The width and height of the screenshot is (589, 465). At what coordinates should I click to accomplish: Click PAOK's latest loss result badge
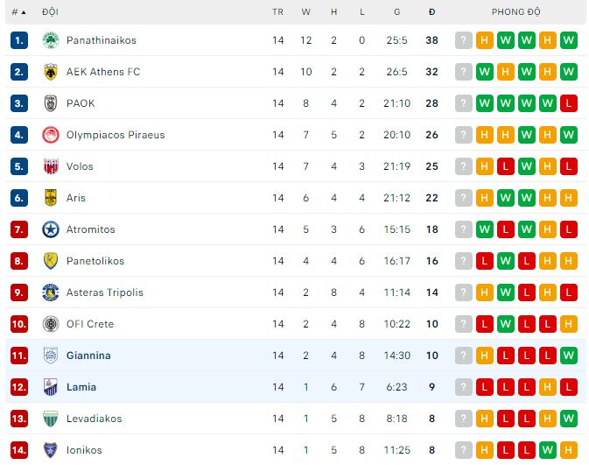[x=569, y=103]
